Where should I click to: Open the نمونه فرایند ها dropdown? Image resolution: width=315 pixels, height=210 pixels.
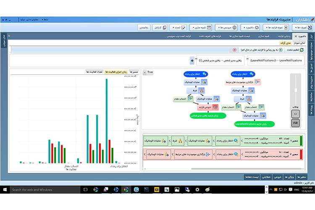point(276,28)
